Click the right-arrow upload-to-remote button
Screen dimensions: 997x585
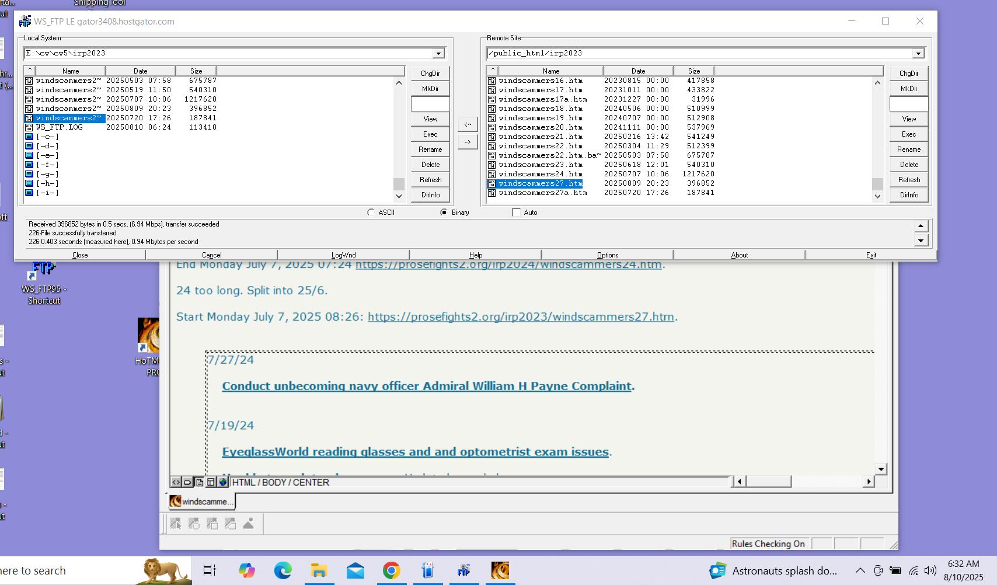coord(468,142)
